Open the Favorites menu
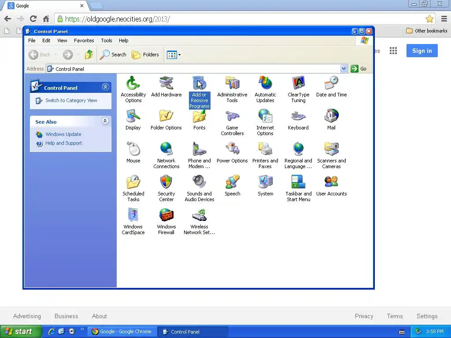Image resolution: width=451 pixels, height=338 pixels. tap(84, 40)
